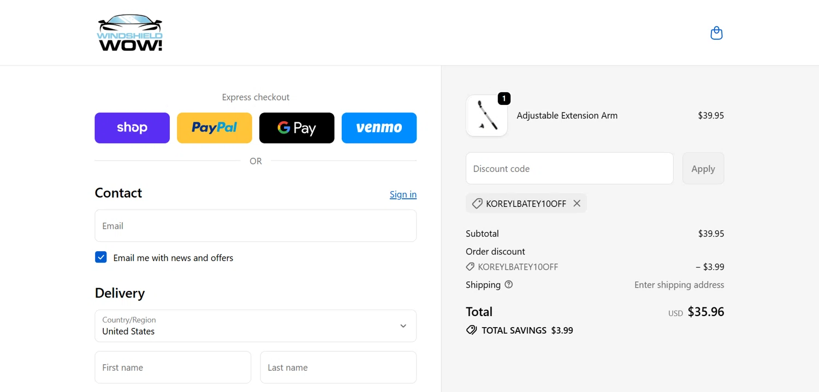Click the Contact section heading

point(118,193)
